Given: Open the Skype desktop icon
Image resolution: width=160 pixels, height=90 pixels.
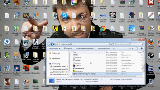Looking at the screenshot, I should (x=64, y=16).
